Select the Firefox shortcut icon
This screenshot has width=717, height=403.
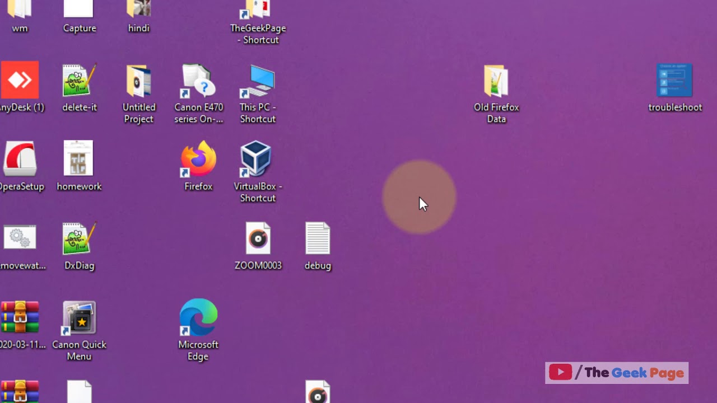198,160
